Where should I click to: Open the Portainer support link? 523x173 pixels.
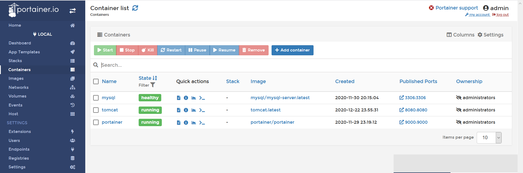pos(453,8)
